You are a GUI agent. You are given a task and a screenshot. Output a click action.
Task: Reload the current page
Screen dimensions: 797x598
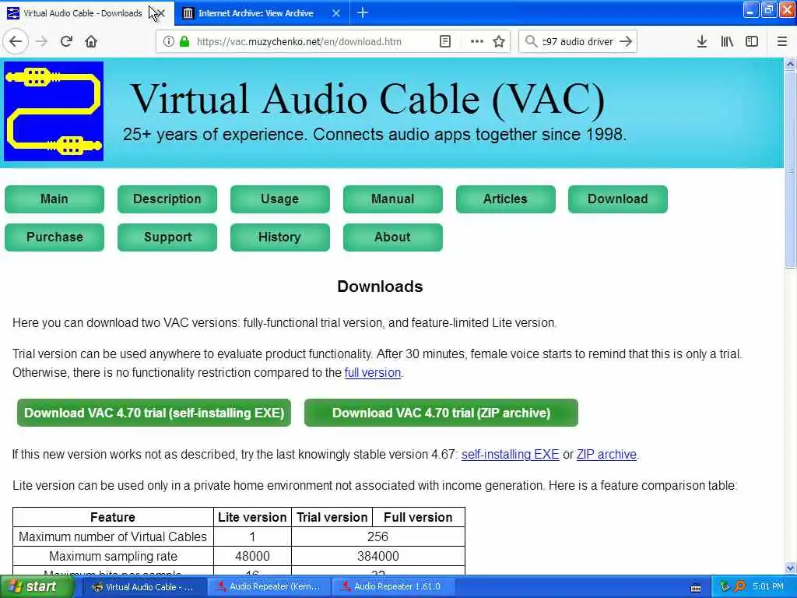click(x=66, y=42)
